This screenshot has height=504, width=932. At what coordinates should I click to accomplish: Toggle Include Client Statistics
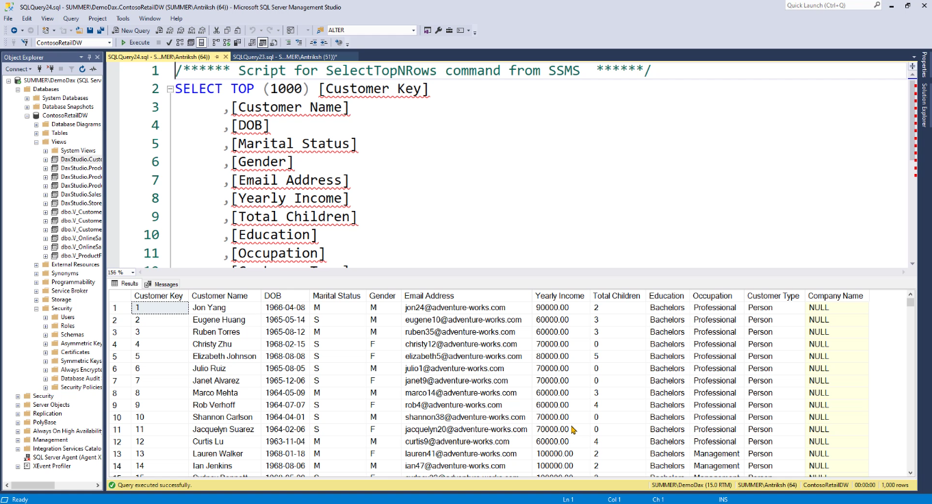pyautogui.click(x=237, y=42)
